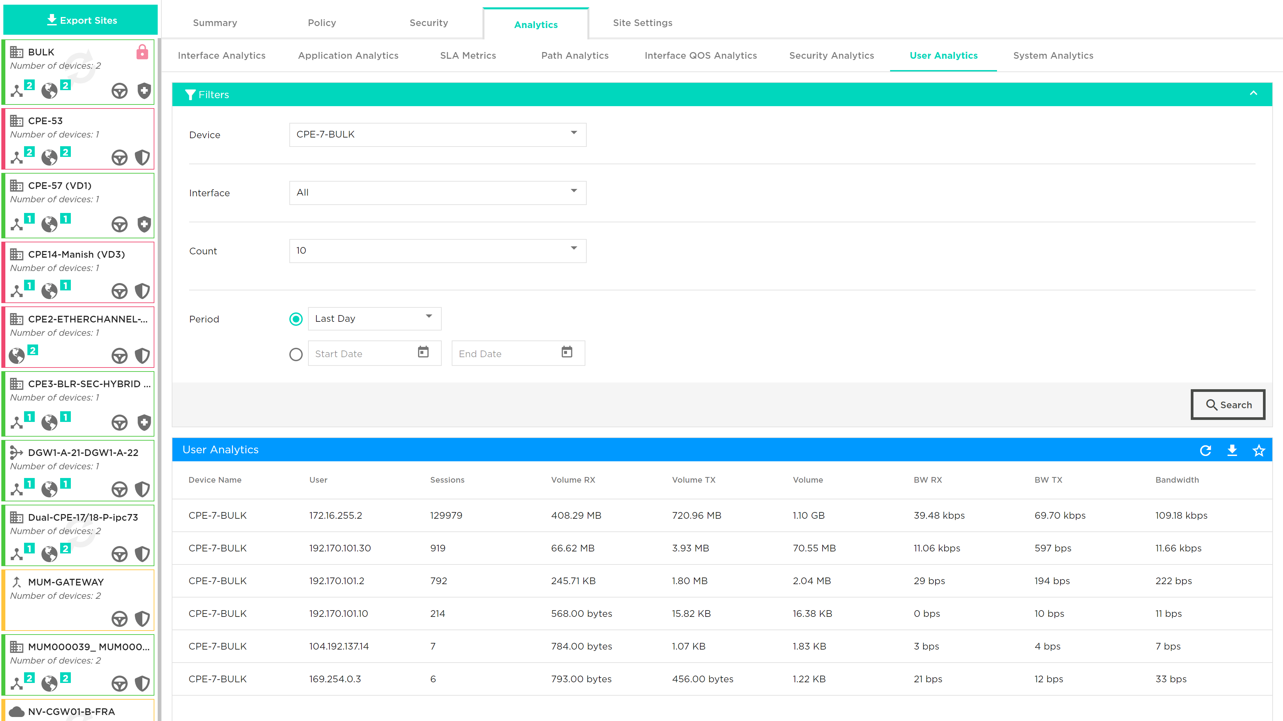The width and height of the screenshot is (1283, 721).
Task: Click the shield plus icon on BULK site
Action: [x=144, y=91]
